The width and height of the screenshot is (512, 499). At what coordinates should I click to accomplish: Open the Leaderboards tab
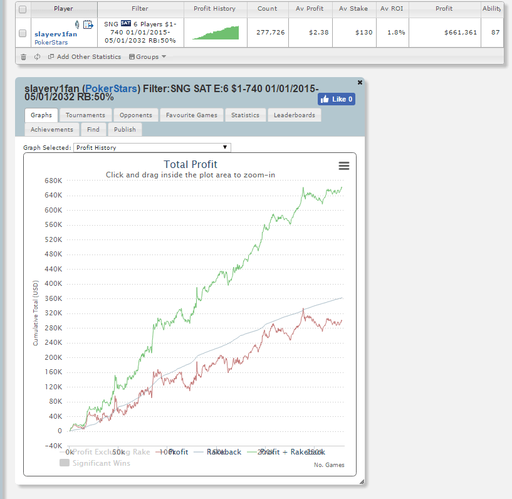(295, 115)
